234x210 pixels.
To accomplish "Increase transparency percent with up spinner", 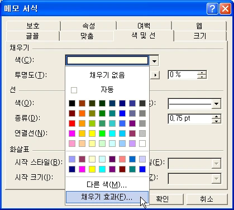I will click(x=202, y=73).
